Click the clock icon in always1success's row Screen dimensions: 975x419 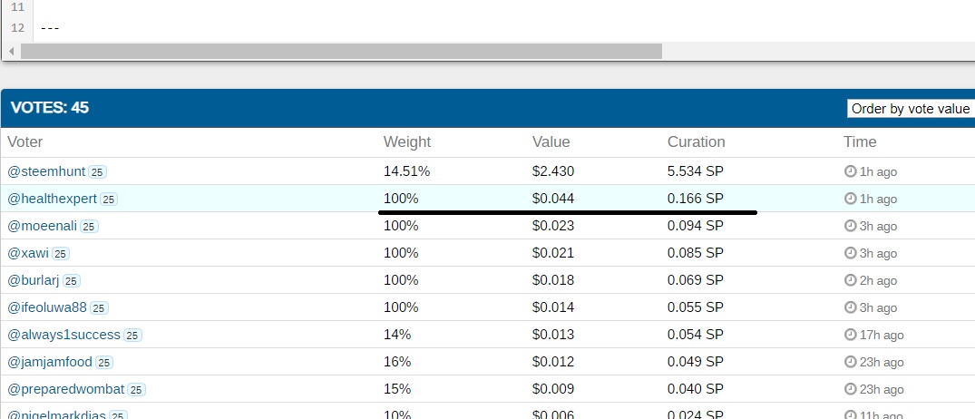pos(850,335)
